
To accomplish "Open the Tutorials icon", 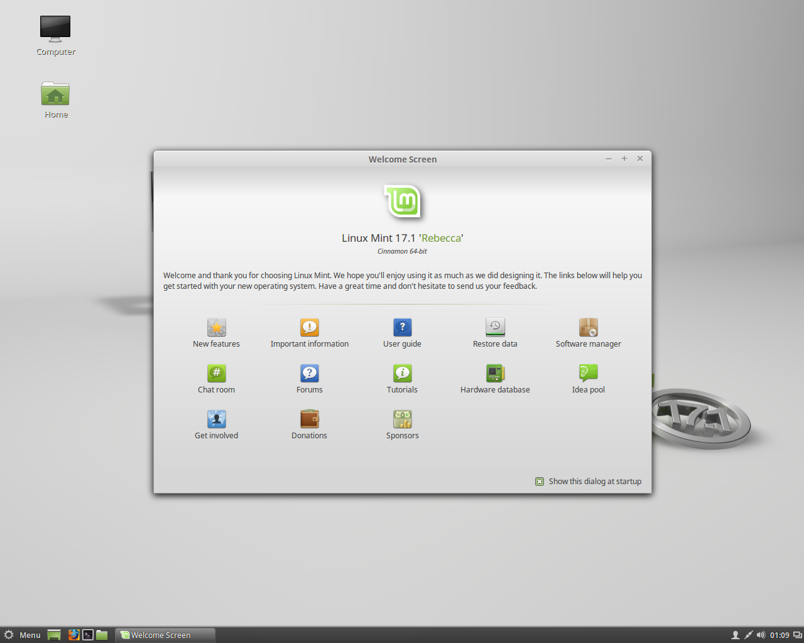I will [403, 373].
